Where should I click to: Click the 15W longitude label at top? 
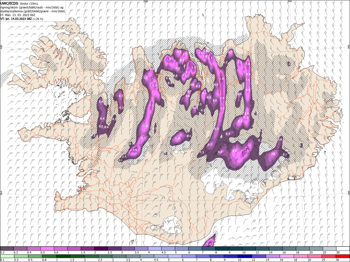coord(290,1)
